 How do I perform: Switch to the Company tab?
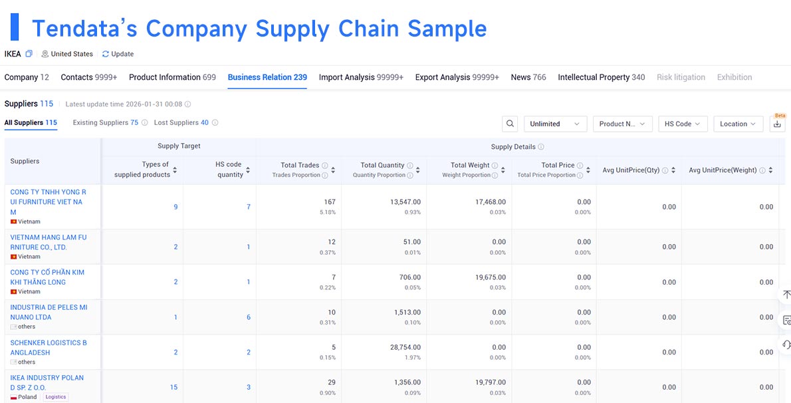pyautogui.click(x=27, y=77)
